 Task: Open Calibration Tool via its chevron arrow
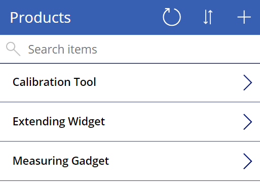point(247,82)
